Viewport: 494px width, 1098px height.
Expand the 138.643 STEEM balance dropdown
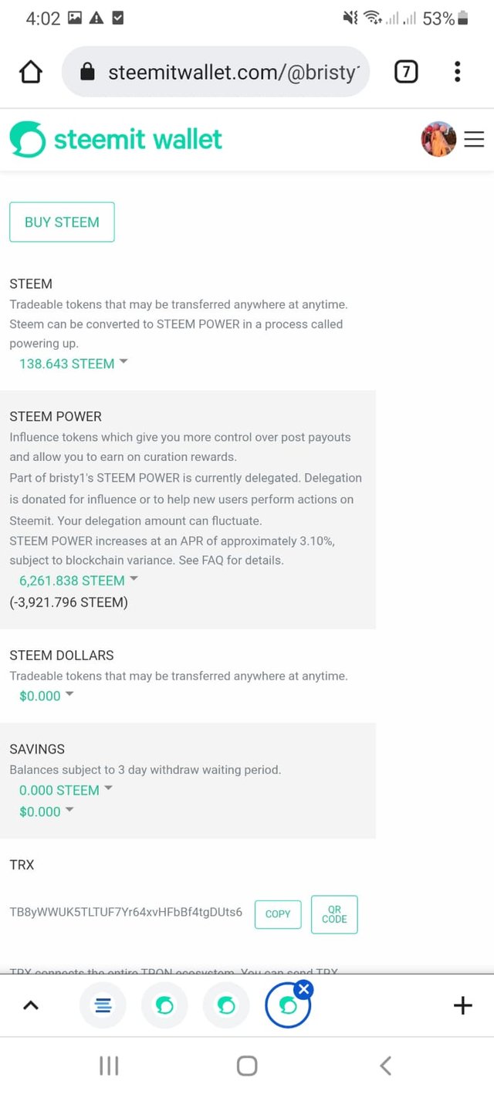[x=73, y=364]
